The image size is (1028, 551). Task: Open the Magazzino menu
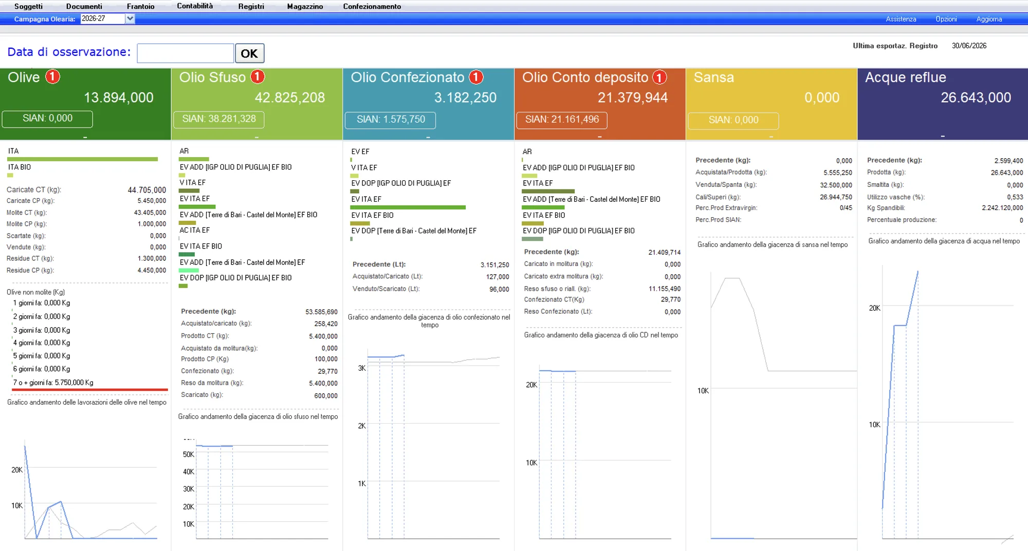(x=305, y=6)
